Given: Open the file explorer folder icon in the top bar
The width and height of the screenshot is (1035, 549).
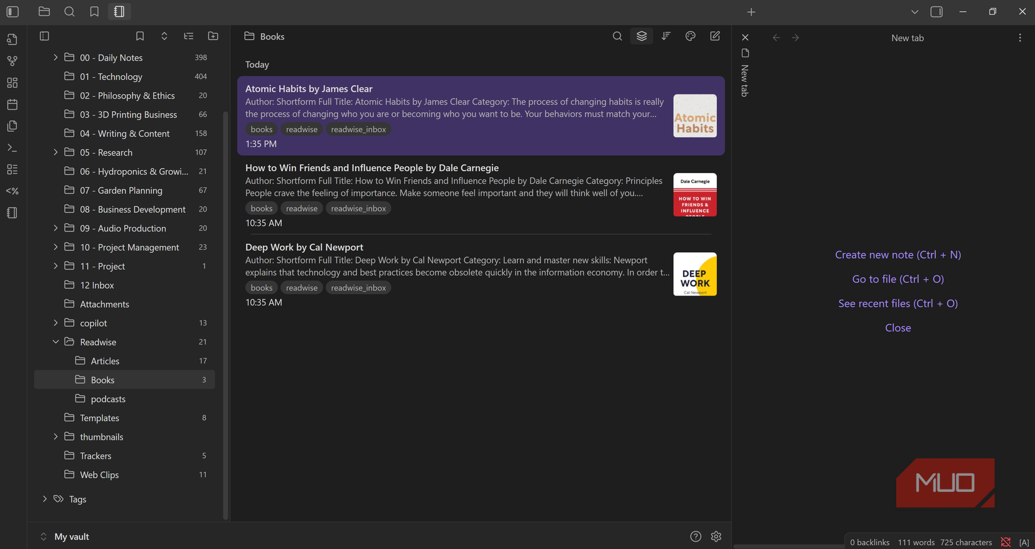Looking at the screenshot, I should (x=44, y=11).
